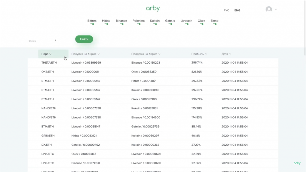Image resolution: width=306 pixels, height=172 pixels.
Task: Focus the first Поиск input field
Action: [x=46, y=40]
